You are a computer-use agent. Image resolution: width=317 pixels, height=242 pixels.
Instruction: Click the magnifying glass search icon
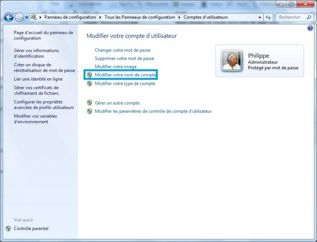pos(309,17)
